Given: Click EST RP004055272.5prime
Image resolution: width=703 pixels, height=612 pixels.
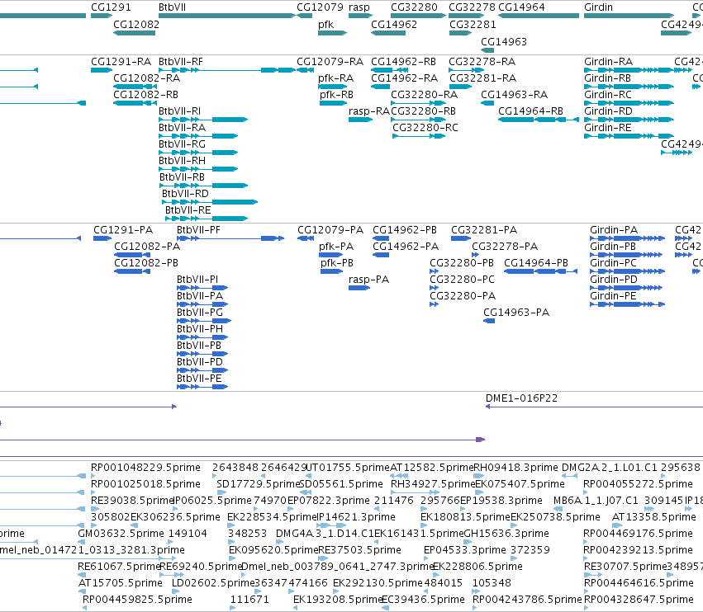Looking at the screenshot, I should click(x=638, y=484).
